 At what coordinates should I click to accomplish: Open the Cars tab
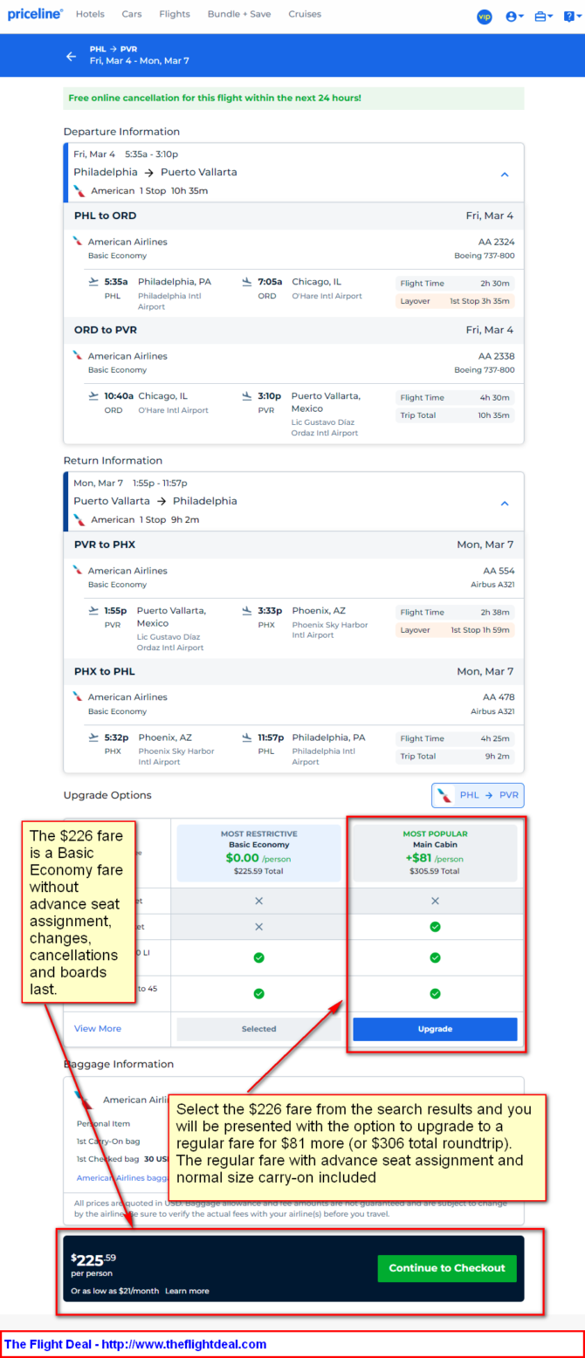click(132, 14)
